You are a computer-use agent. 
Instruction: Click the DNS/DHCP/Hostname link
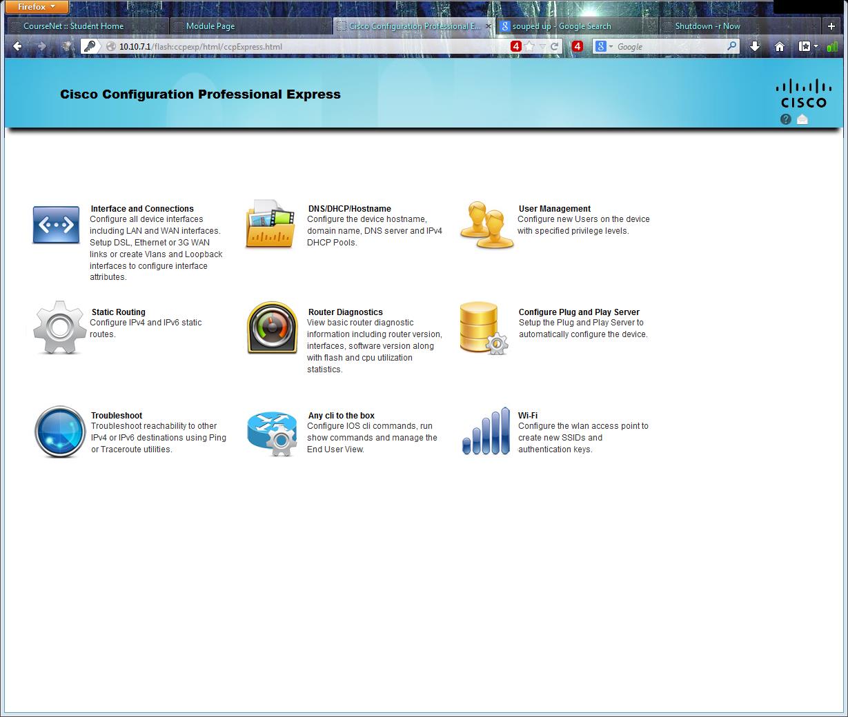(349, 208)
